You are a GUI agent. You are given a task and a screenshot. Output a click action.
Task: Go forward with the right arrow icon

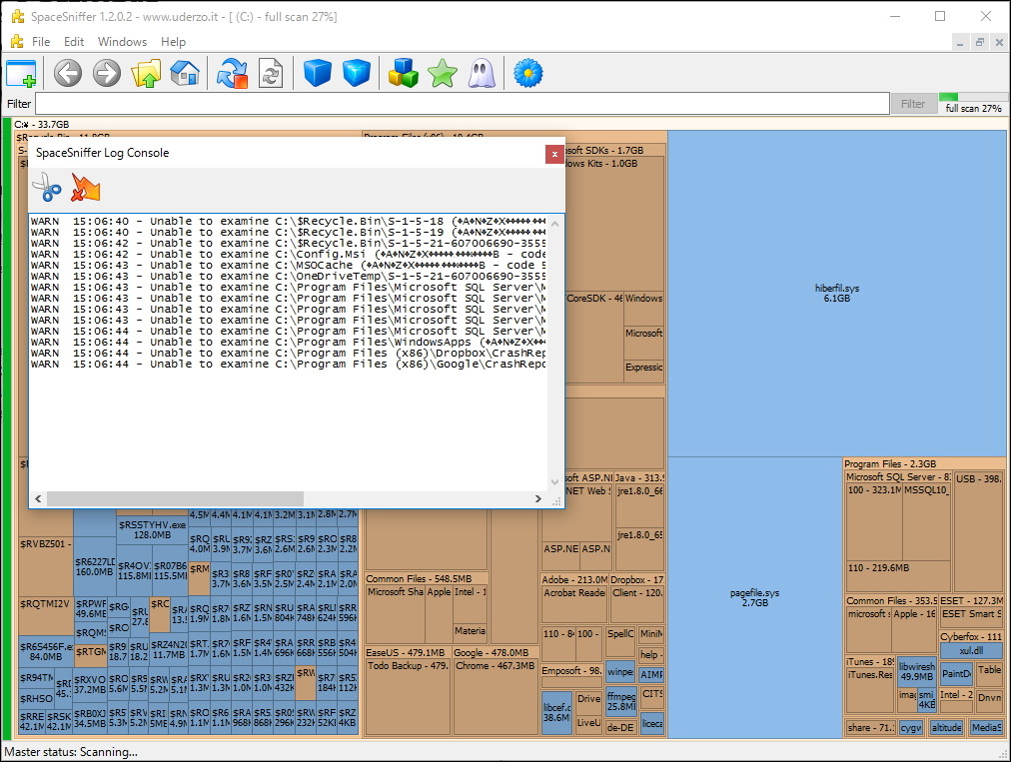(107, 73)
